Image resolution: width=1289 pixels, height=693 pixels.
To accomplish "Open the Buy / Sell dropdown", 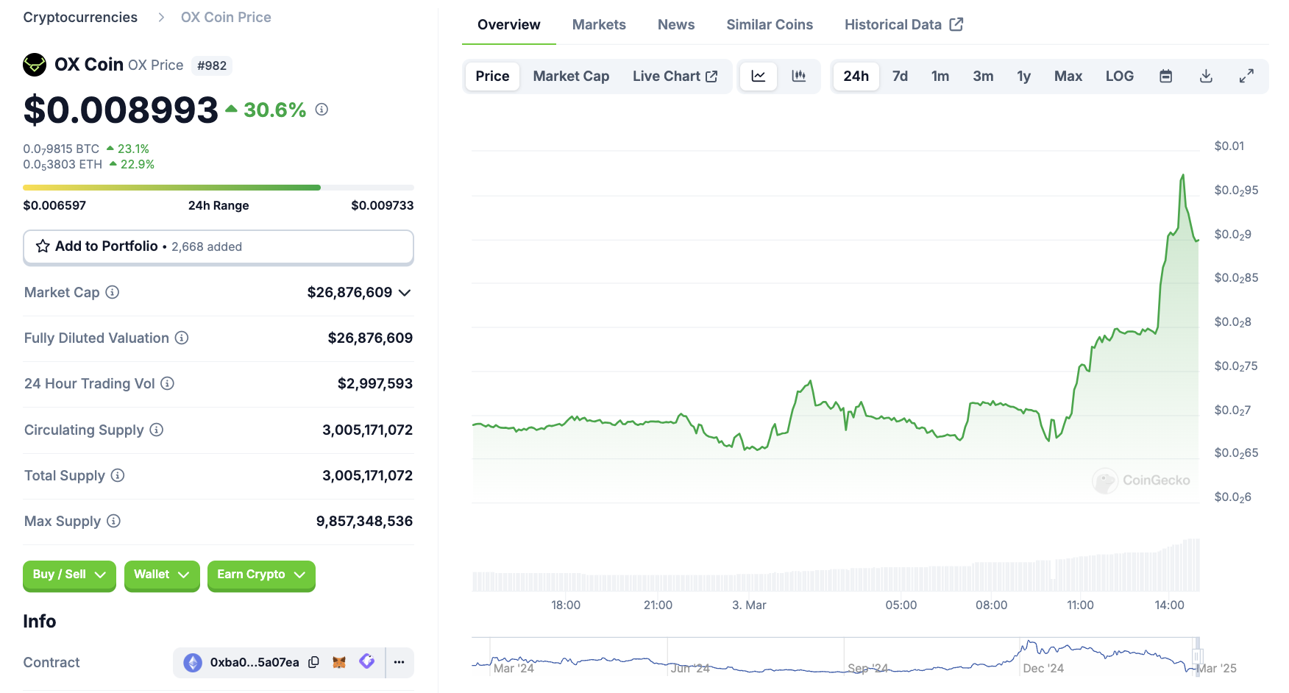I will 69,575.
